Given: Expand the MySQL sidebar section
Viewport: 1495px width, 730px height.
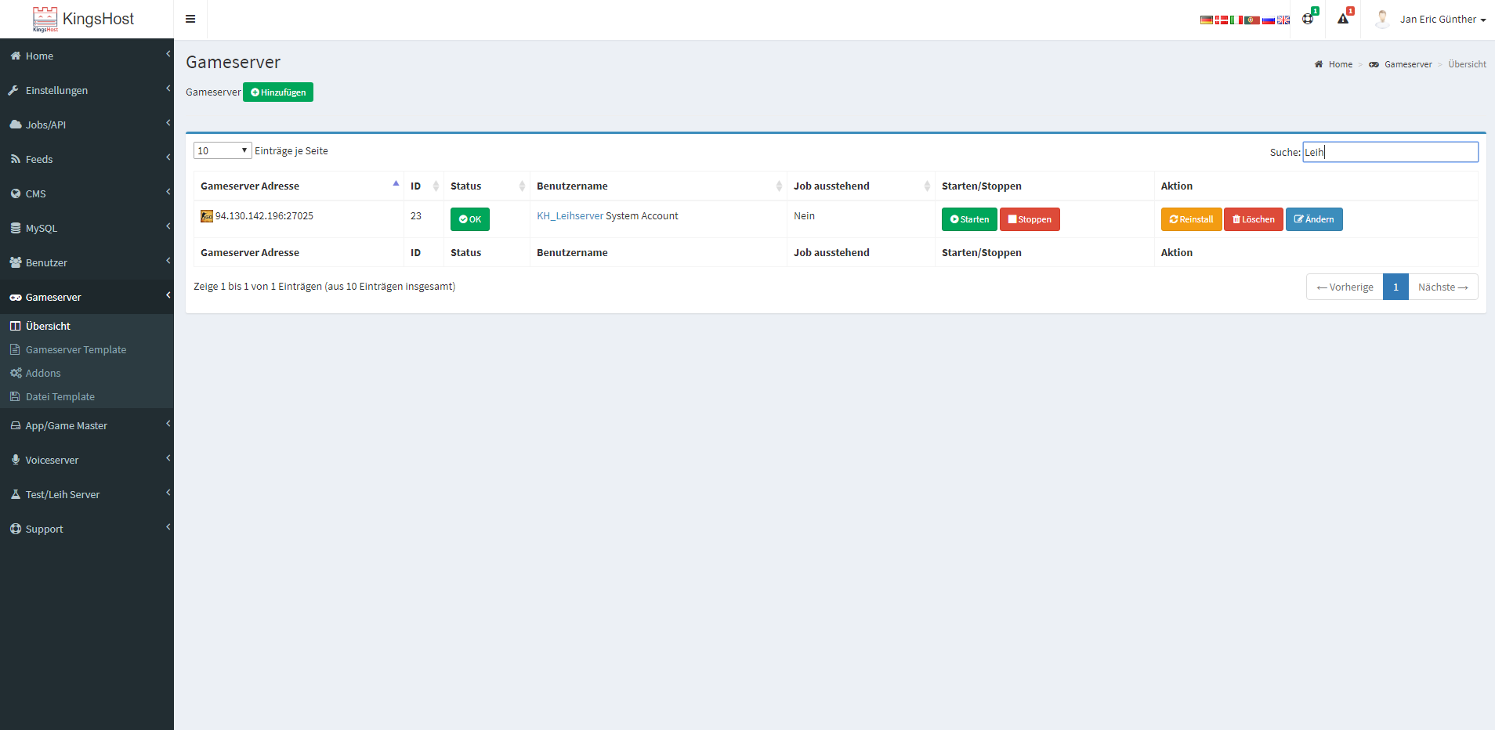Looking at the screenshot, I should click(41, 228).
